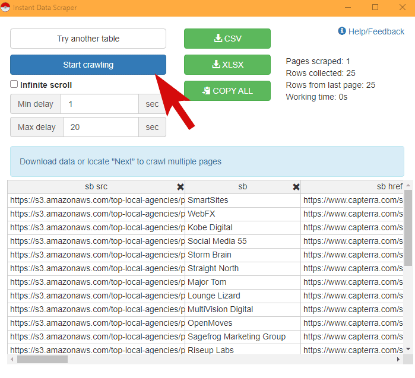Click the 'Rows collected: 25' status text
Viewport: 415px width, 378px height.
tap(321, 73)
